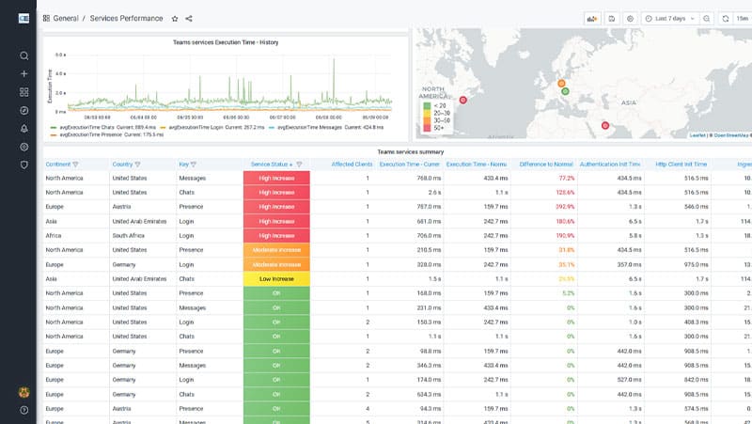Select 'Africa' continent cell
The width and height of the screenshot is (752, 424).
point(54,236)
